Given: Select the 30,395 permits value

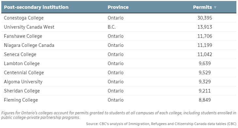Looking at the screenshot, I should click(205, 18).
